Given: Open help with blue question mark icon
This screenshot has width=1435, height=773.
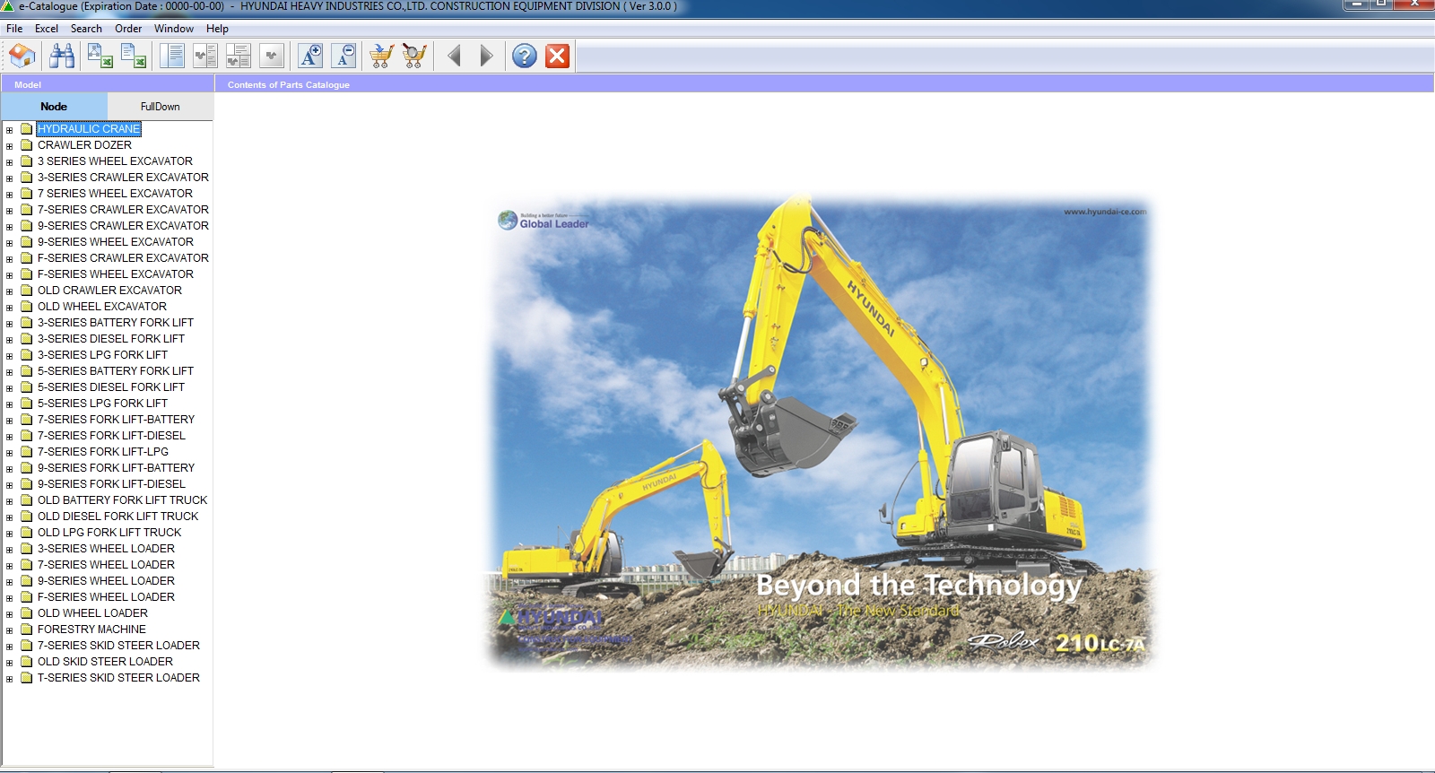Looking at the screenshot, I should click(525, 56).
